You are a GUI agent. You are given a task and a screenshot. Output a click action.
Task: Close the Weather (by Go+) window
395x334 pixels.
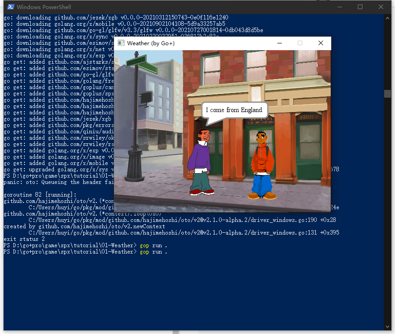point(321,43)
